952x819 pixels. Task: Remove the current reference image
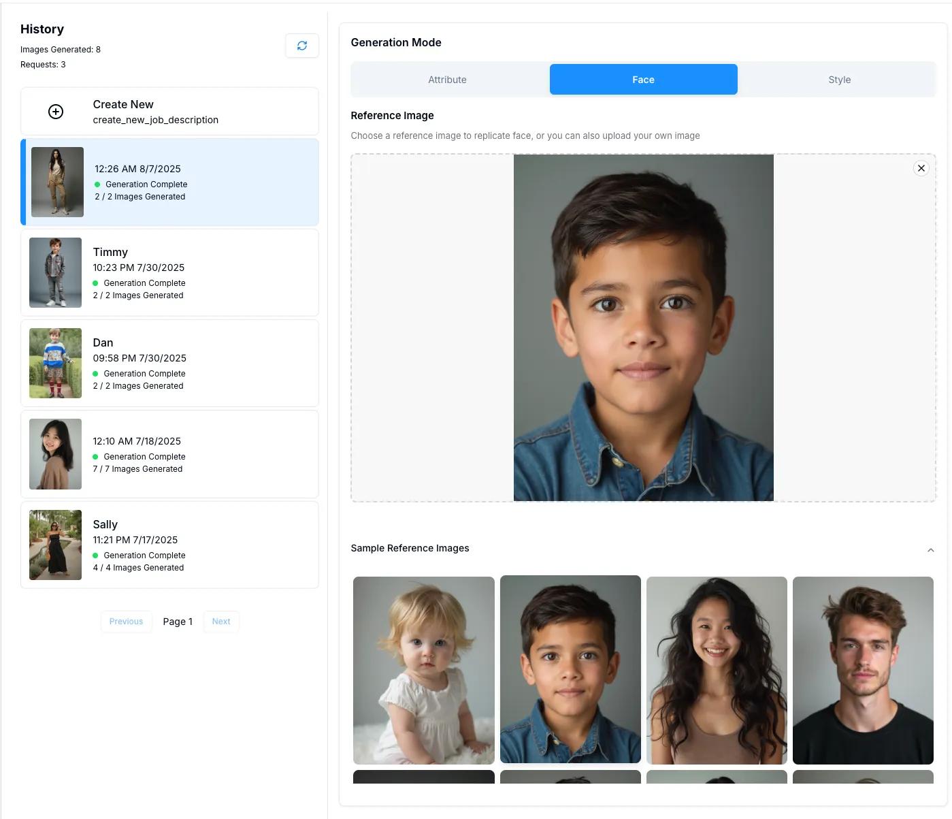pyautogui.click(x=921, y=167)
